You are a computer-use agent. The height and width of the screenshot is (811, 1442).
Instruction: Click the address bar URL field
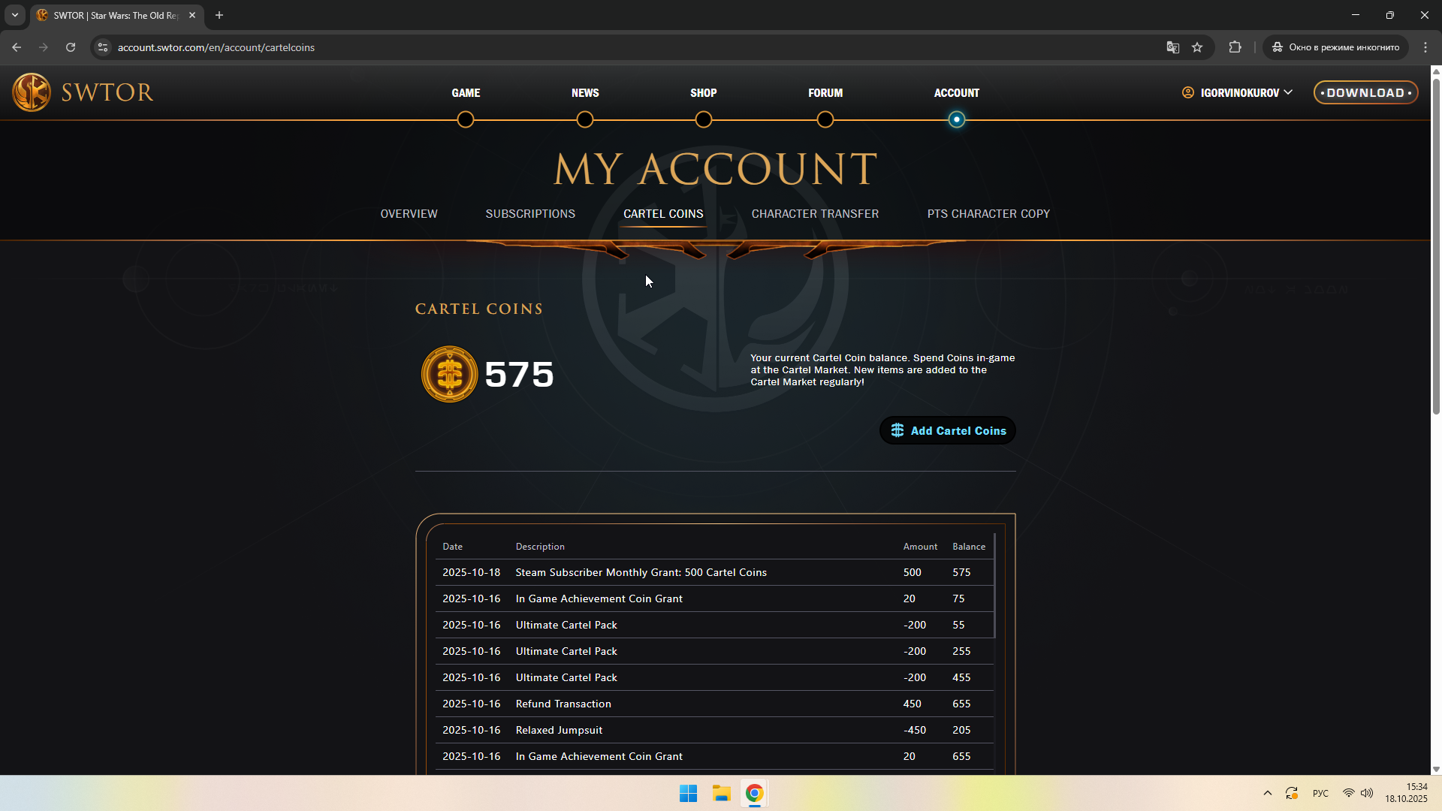526,47
